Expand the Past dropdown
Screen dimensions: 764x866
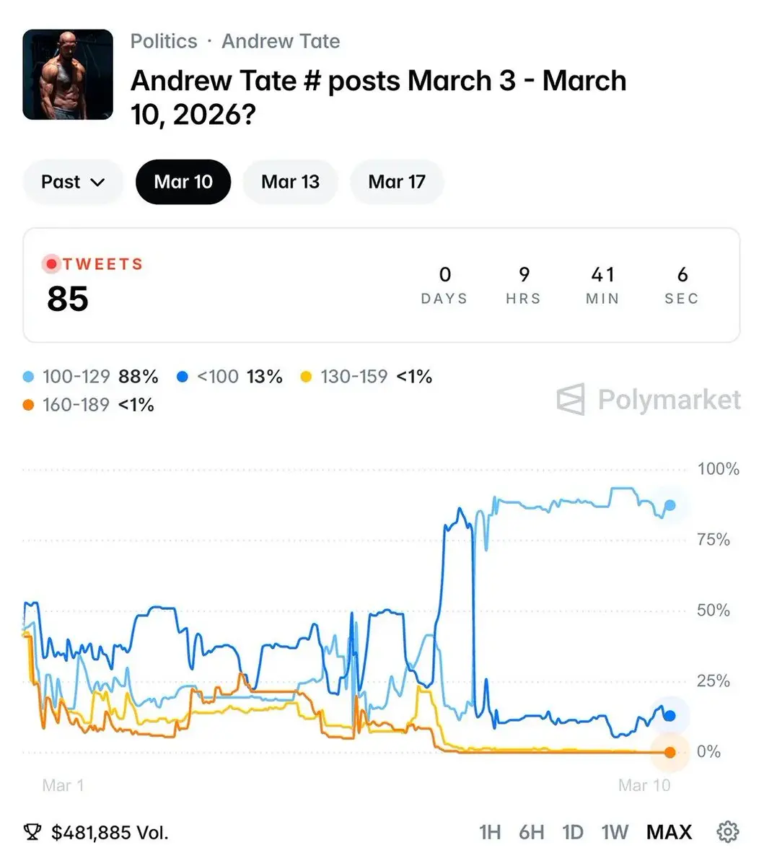point(73,182)
